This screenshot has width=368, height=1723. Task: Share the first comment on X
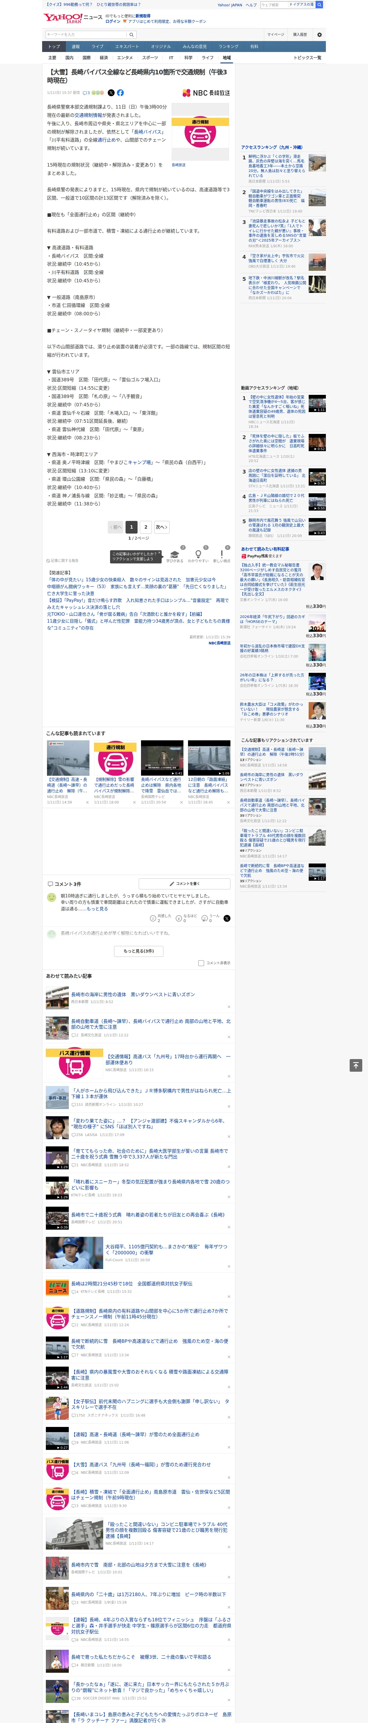226,918
